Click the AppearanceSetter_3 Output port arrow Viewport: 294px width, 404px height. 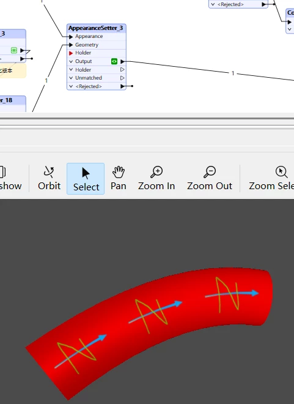[x=123, y=61]
